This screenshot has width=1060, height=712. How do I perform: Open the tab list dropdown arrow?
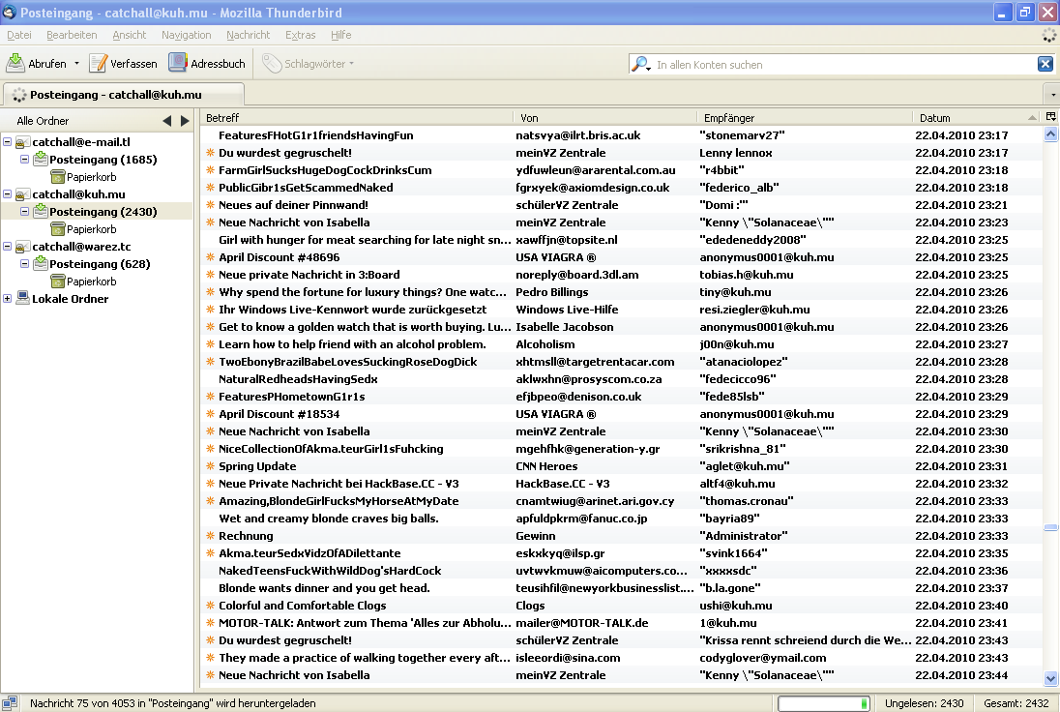pyautogui.click(x=1052, y=95)
